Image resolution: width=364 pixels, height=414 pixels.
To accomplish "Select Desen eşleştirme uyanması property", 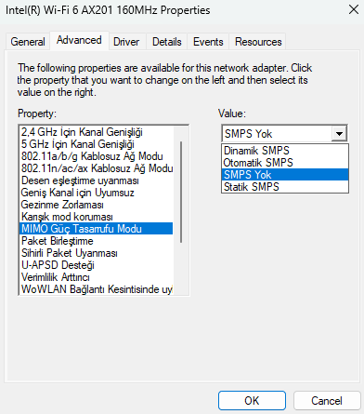I will pos(97,180).
